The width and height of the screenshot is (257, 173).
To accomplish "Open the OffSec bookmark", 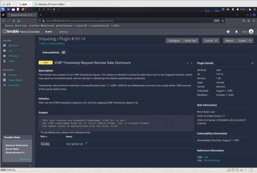I will pos(115,26).
